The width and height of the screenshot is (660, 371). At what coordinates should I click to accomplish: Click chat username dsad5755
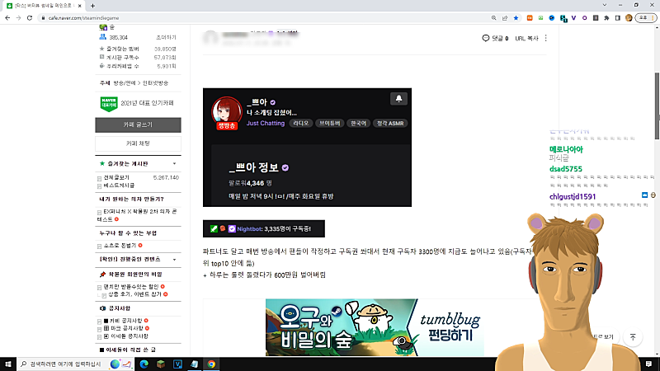coord(566,169)
